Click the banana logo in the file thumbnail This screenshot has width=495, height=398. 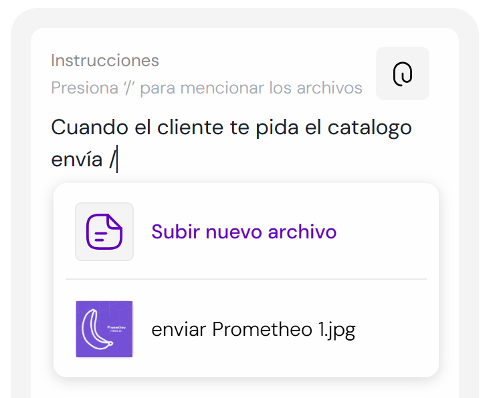[97, 330]
